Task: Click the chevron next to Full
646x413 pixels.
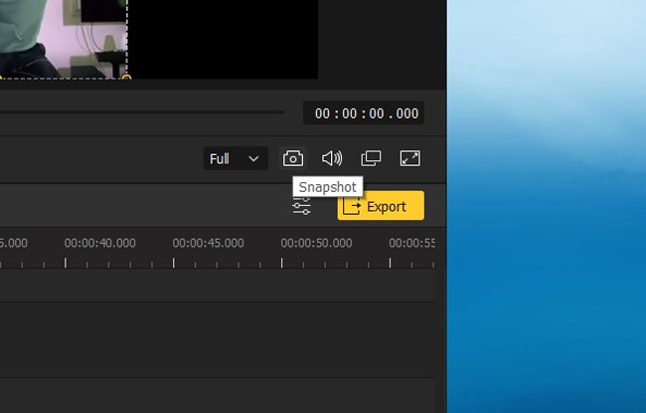Action: 253,159
